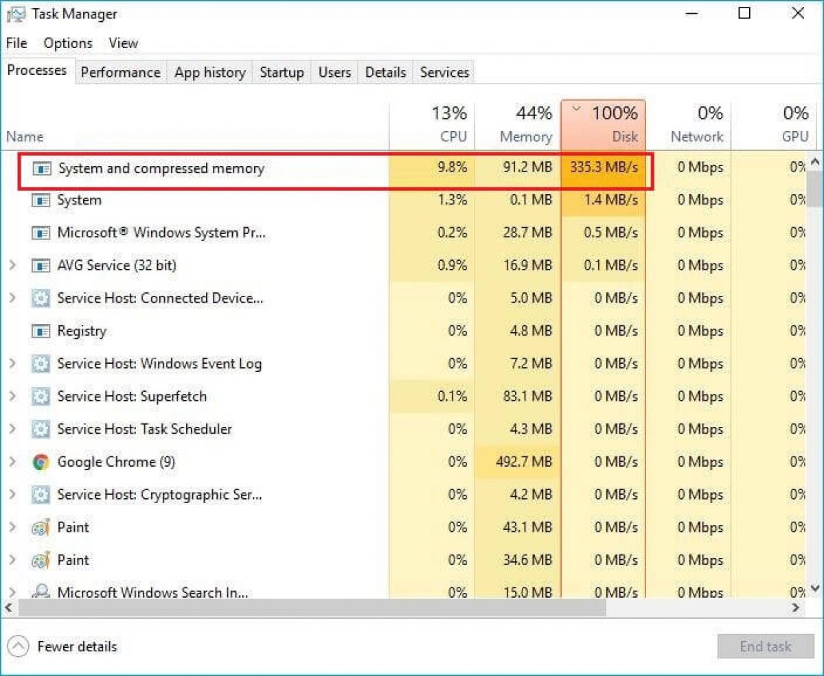Click the System and compressed memory process icon

[x=43, y=168]
